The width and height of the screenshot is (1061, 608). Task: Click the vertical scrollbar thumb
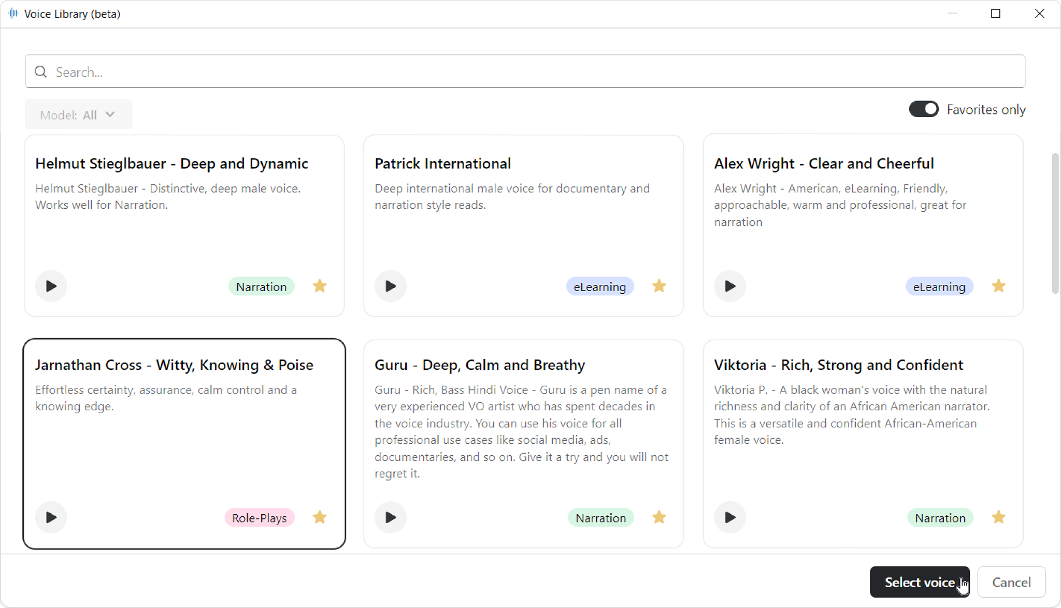point(1055,223)
